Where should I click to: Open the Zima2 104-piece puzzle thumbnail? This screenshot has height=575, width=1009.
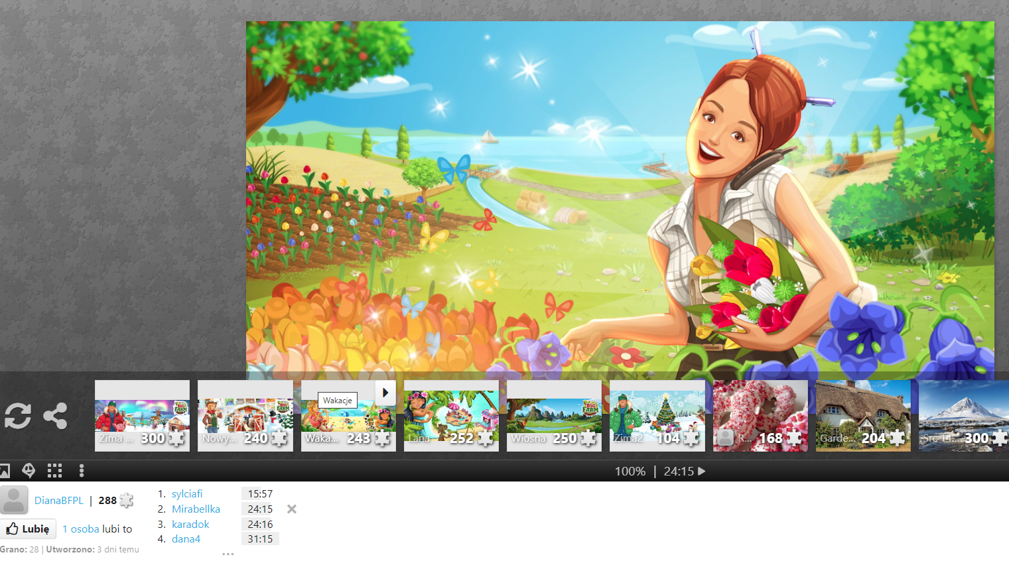pos(657,416)
